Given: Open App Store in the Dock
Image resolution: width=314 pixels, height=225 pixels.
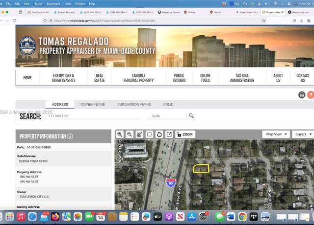Looking at the screenshot, I should (192, 217).
